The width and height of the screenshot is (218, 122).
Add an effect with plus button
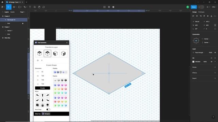(215, 73)
